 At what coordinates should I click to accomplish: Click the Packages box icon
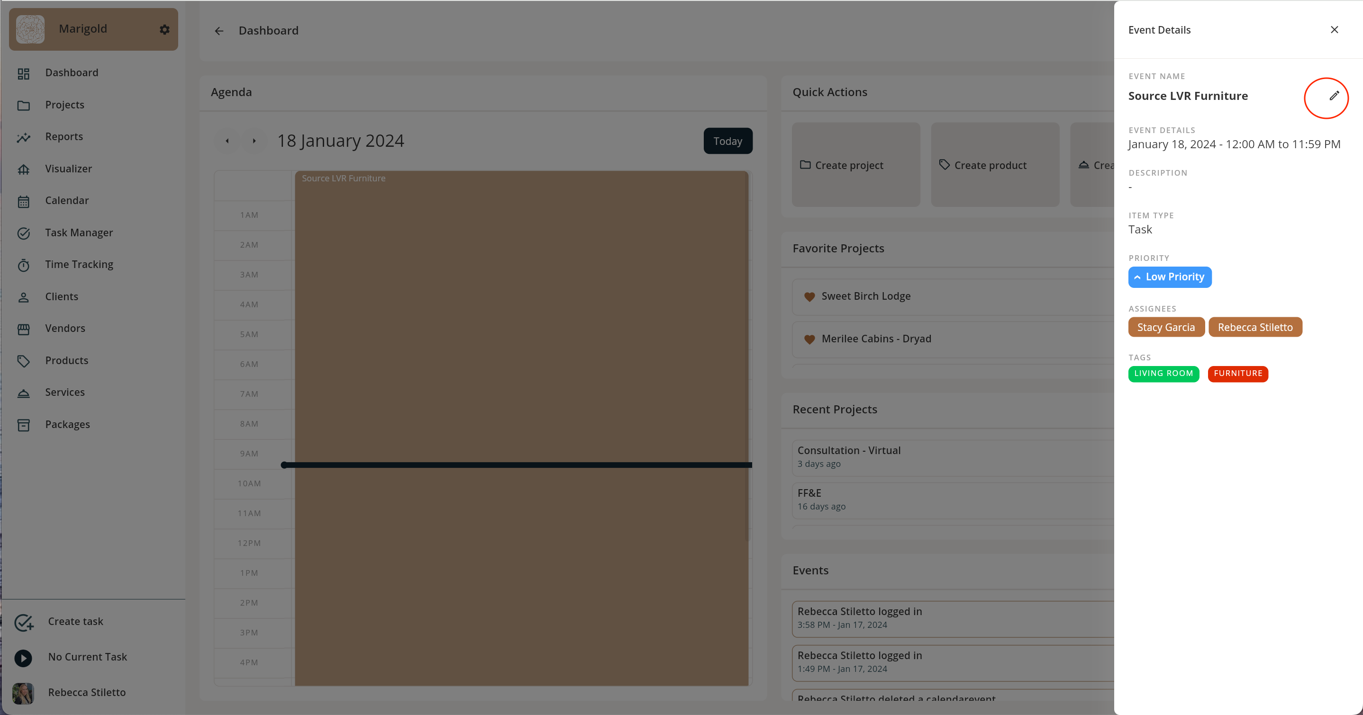[23, 425]
